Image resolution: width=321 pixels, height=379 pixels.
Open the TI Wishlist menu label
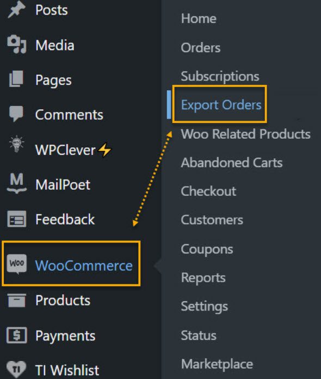[x=67, y=370]
